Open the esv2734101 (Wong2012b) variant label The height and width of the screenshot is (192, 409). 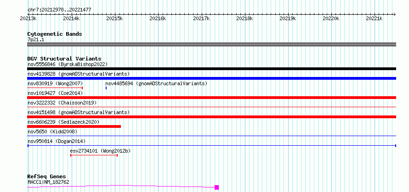[101, 151]
